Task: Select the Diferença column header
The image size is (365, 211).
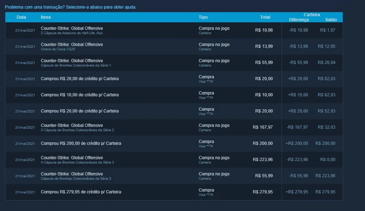Action: point(299,20)
